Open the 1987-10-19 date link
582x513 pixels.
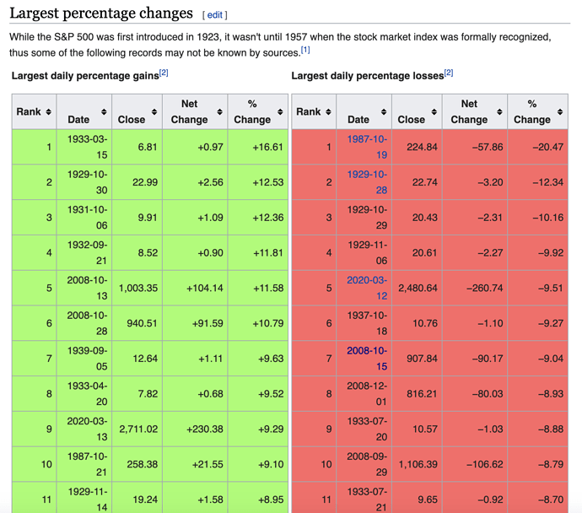367,147
